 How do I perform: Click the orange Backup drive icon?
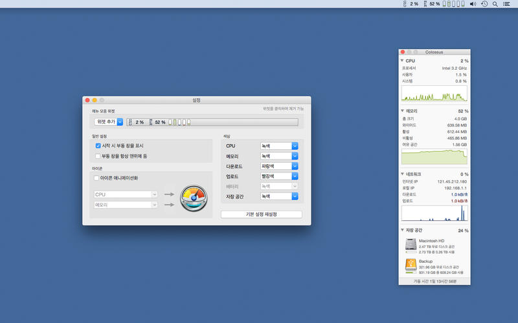(x=411, y=266)
